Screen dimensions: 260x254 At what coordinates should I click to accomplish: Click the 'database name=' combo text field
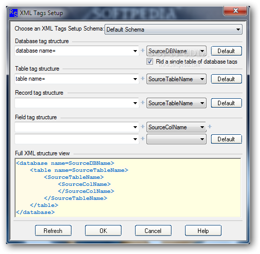(73, 51)
